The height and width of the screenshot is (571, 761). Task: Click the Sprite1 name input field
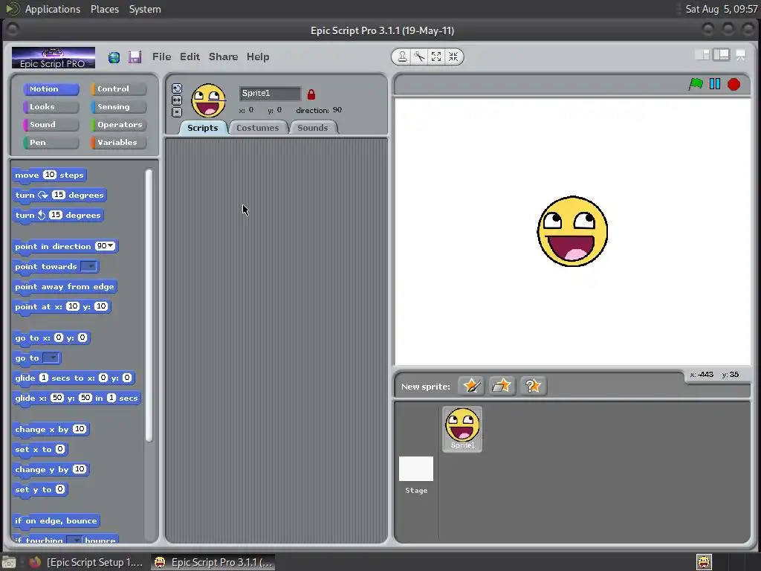270,93
